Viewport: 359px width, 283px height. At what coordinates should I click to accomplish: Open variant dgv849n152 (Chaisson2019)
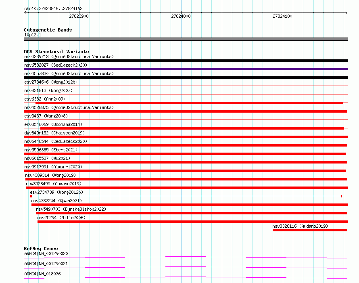[x=54, y=133]
